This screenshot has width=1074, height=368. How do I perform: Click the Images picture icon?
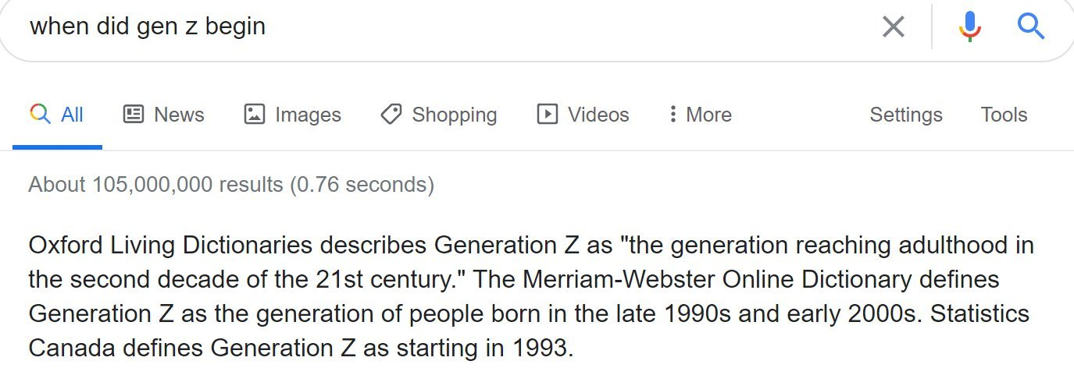pos(255,114)
